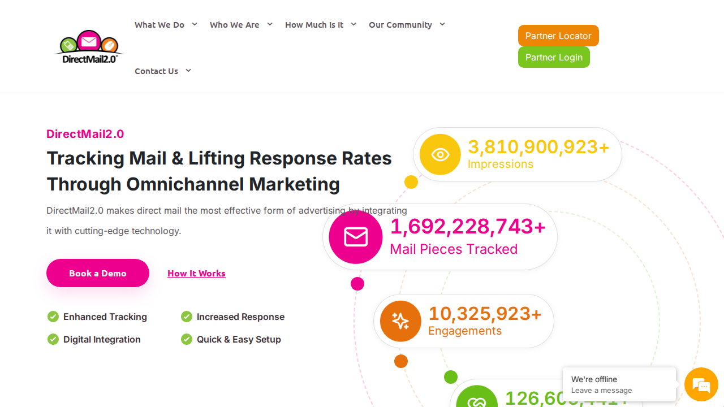Viewport: 724px width, 407px height.
Task: Click the Increased Response label
Action: 240,317
